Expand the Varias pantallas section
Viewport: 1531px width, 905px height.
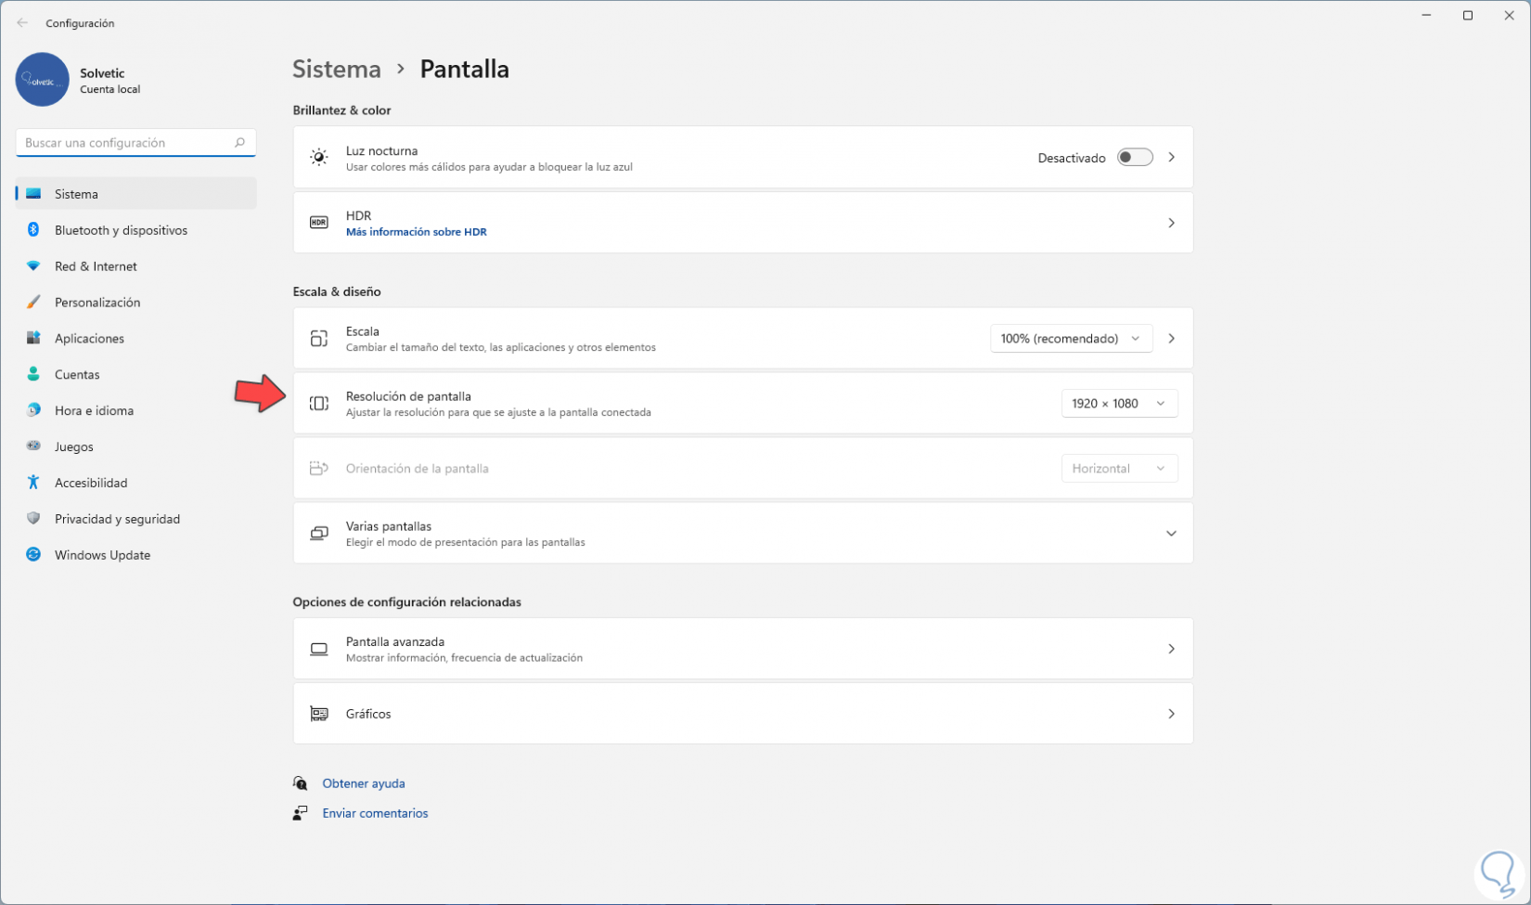pyautogui.click(x=1171, y=534)
